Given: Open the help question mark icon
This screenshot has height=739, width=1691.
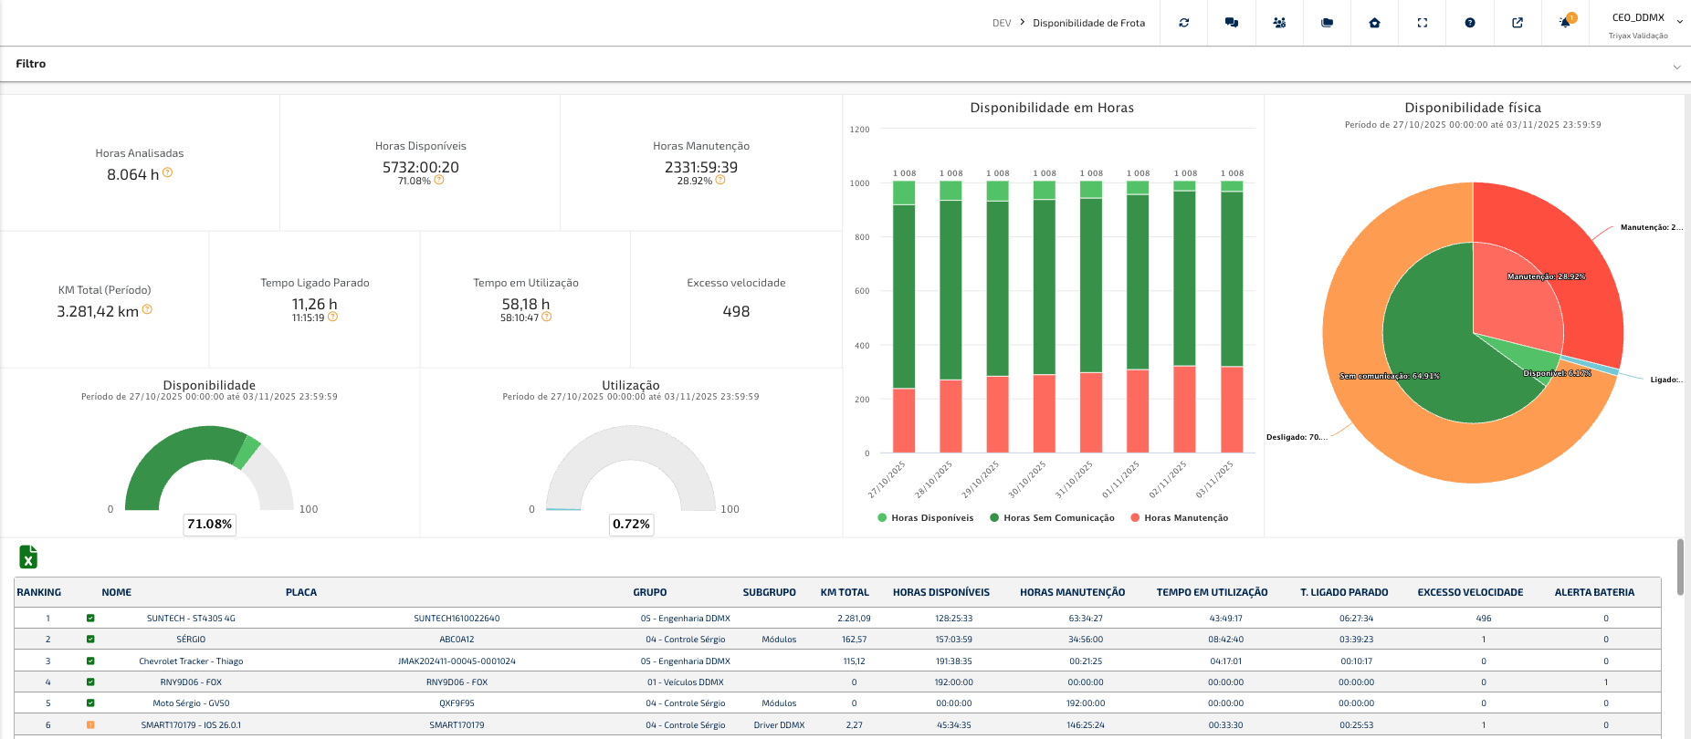Looking at the screenshot, I should [x=1470, y=23].
